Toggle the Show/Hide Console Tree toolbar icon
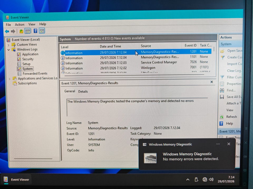The width and height of the screenshot is (253, 189). [28, 31]
